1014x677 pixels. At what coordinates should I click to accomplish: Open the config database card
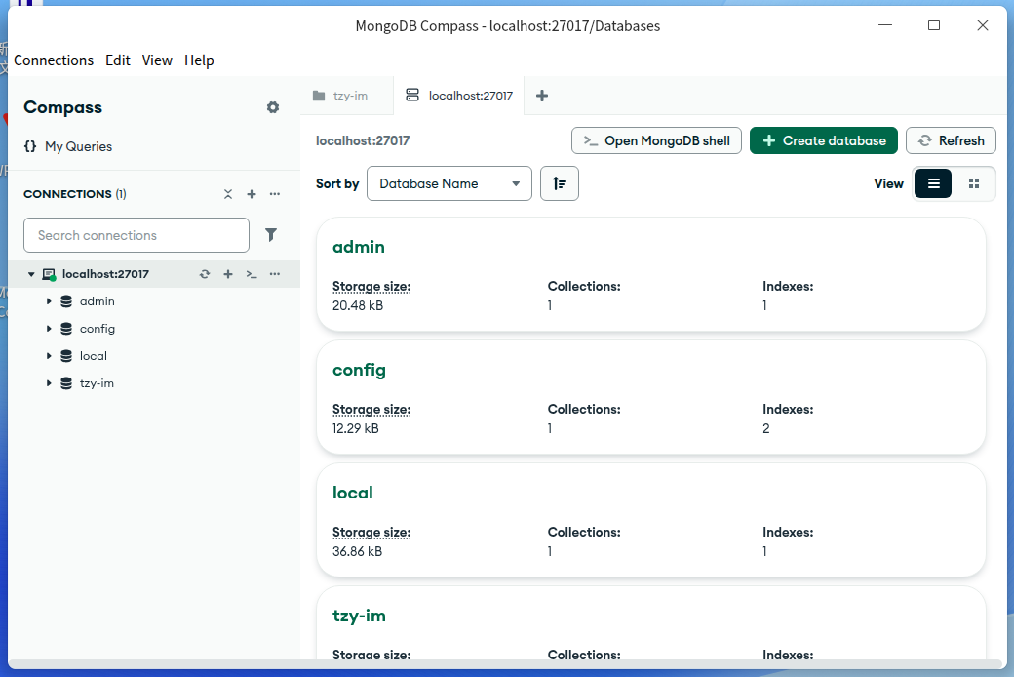pos(650,397)
